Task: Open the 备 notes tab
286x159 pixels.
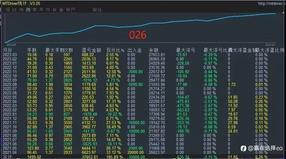Action: pos(61,10)
